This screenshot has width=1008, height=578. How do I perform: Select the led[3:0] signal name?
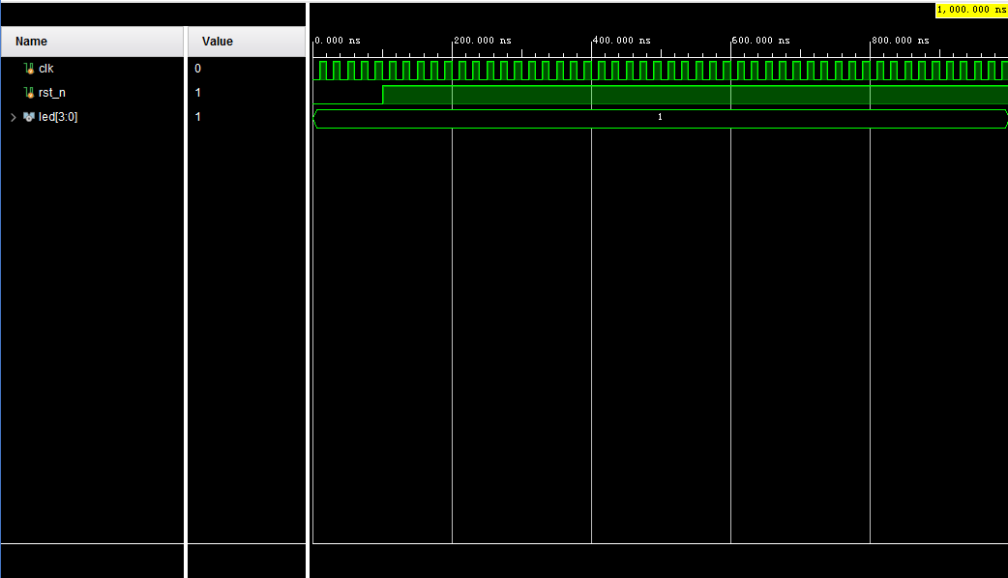pyautogui.click(x=58, y=117)
